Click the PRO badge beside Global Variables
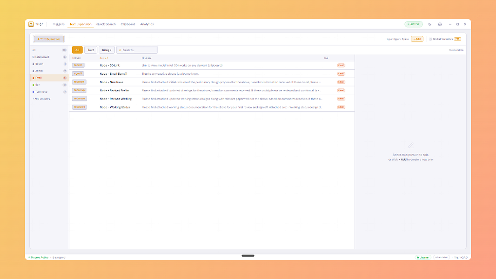The width and height of the screenshot is (496, 279). click(x=457, y=39)
